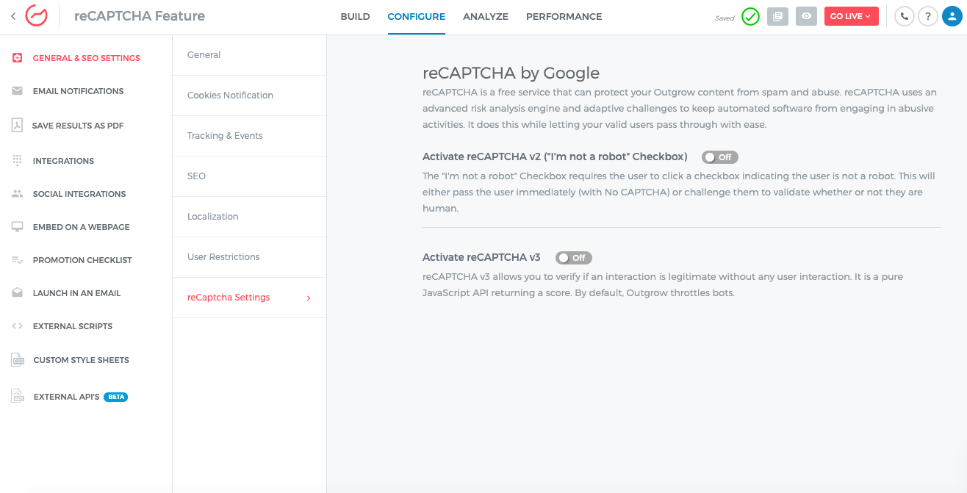Click the External API's file icon
Image resolution: width=967 pixels, height=493 pixels.
point(18,396)
